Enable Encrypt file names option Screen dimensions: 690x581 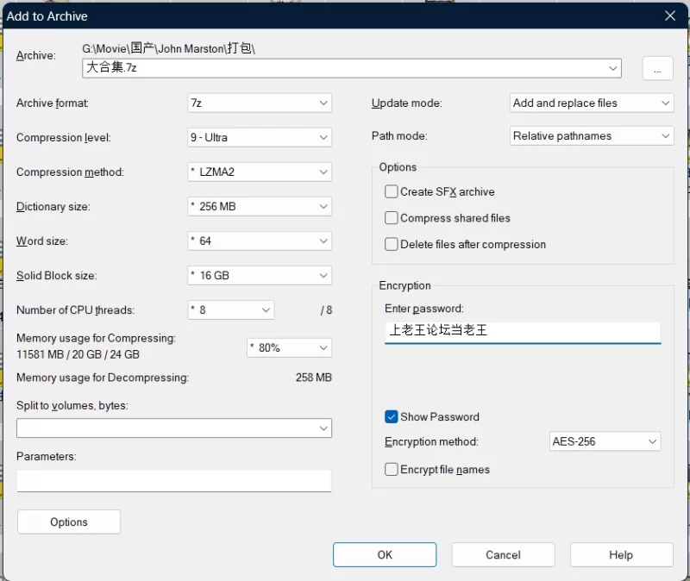(392, 470)
